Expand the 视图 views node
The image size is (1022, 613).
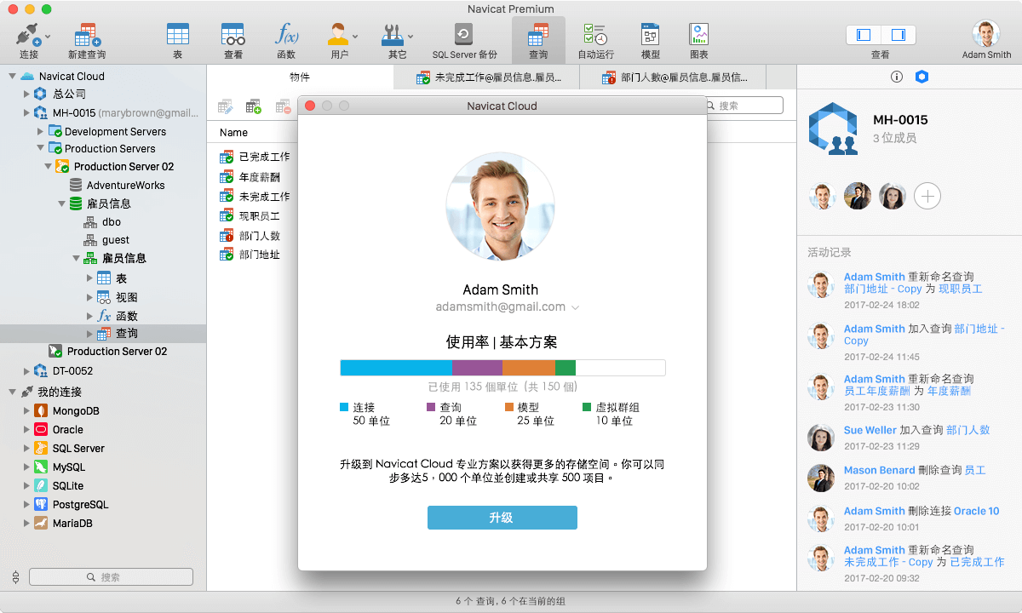tap(89, 297)
